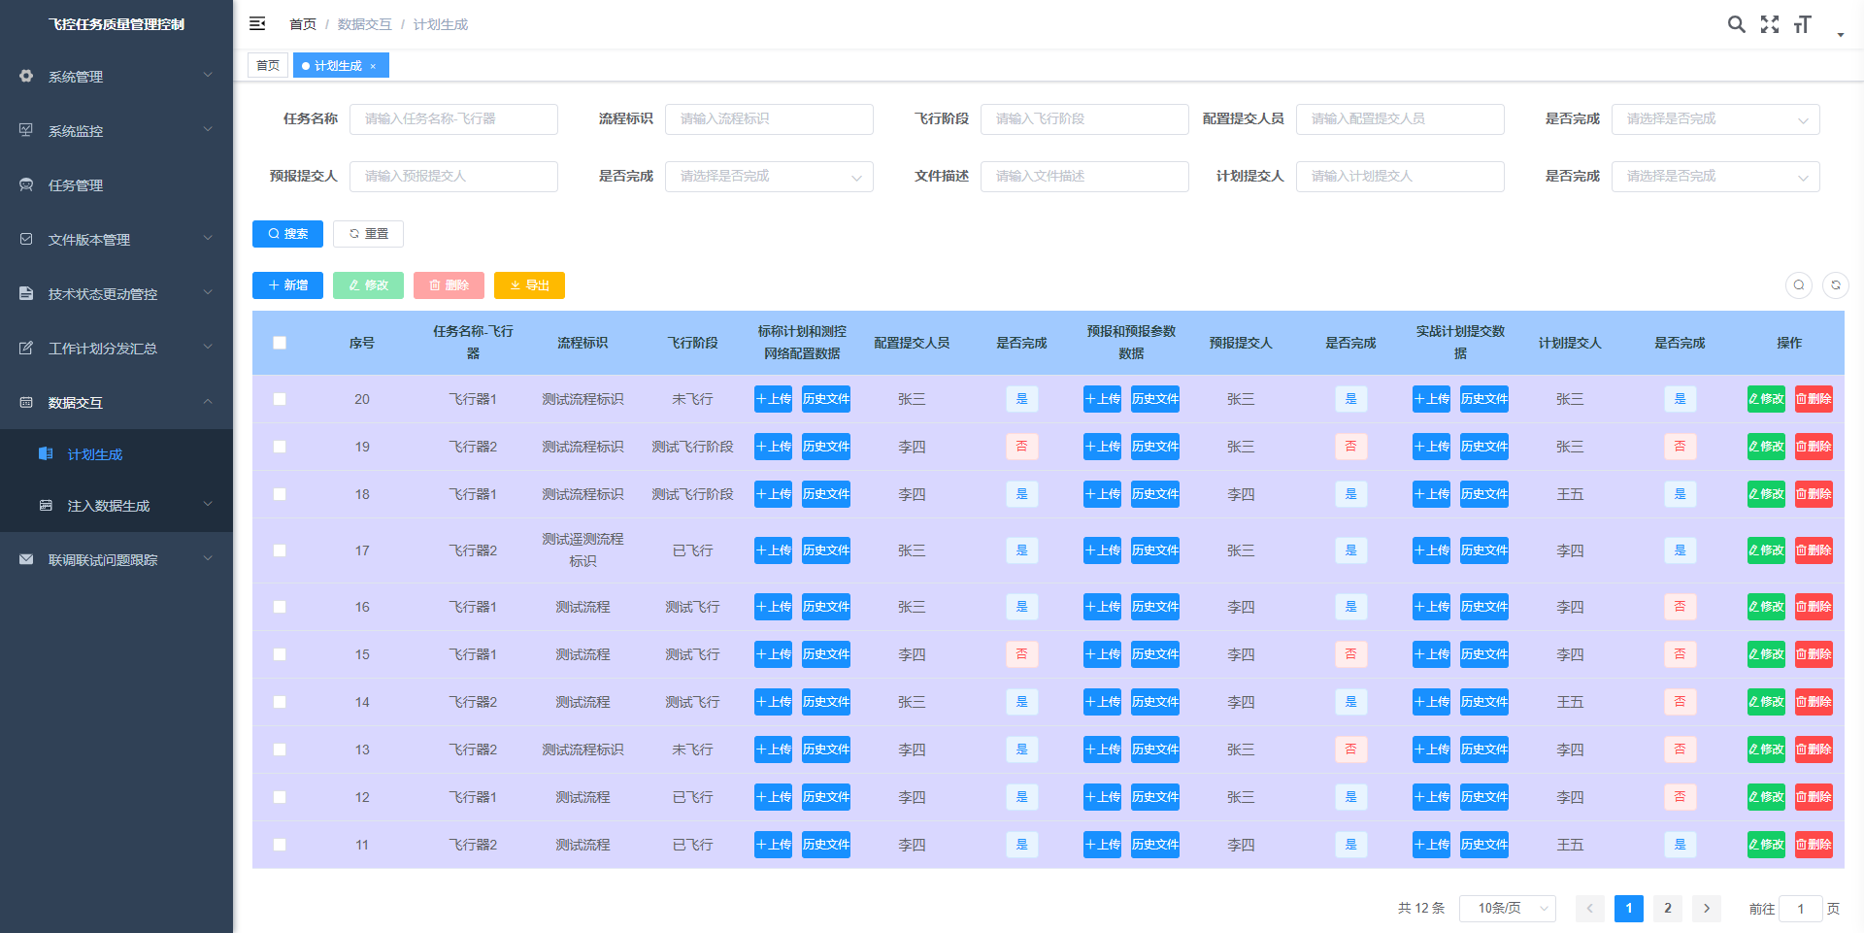Image resolution: width=1864 pixels, height=933 pixels.
Task: Click the 飞行阶段 input field
Action: click(x=1084, y=119)
